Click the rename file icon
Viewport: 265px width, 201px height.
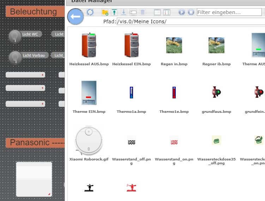click(133, 12)
